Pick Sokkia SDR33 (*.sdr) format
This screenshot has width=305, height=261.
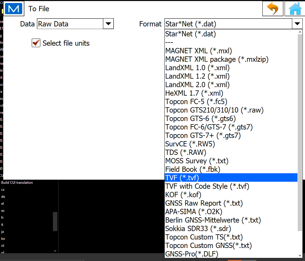click(x=231, y=229)
